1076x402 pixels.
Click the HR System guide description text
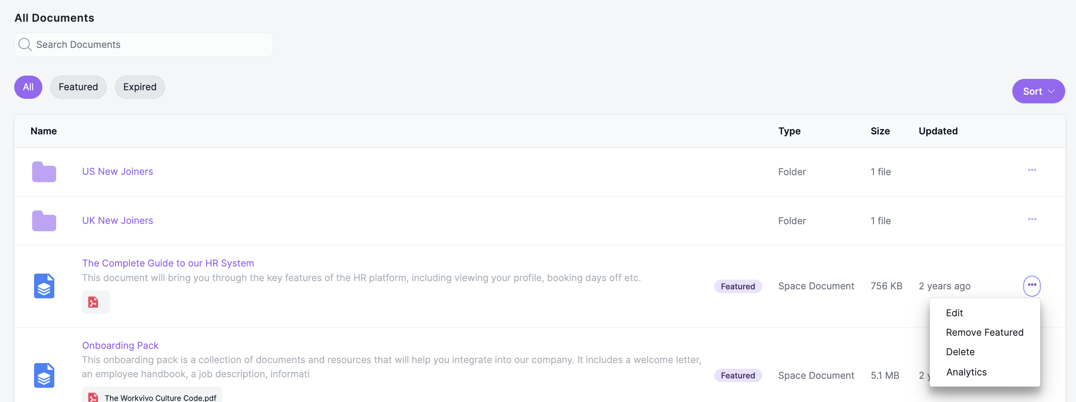[361, 278]
